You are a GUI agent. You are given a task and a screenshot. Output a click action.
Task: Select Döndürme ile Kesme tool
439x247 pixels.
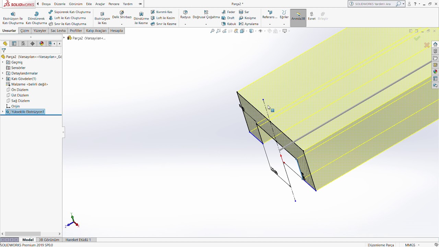[x=141, y=18]
